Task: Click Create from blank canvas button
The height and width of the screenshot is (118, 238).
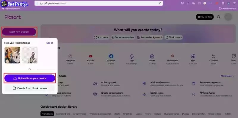Action: [30, 88]
